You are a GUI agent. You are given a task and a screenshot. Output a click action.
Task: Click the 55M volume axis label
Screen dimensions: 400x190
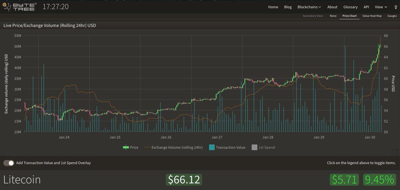tap(18, 35)
